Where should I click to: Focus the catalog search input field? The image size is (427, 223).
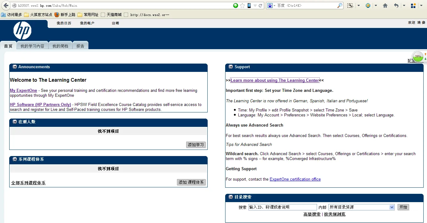pyautogui.click(x=283, y=207)
